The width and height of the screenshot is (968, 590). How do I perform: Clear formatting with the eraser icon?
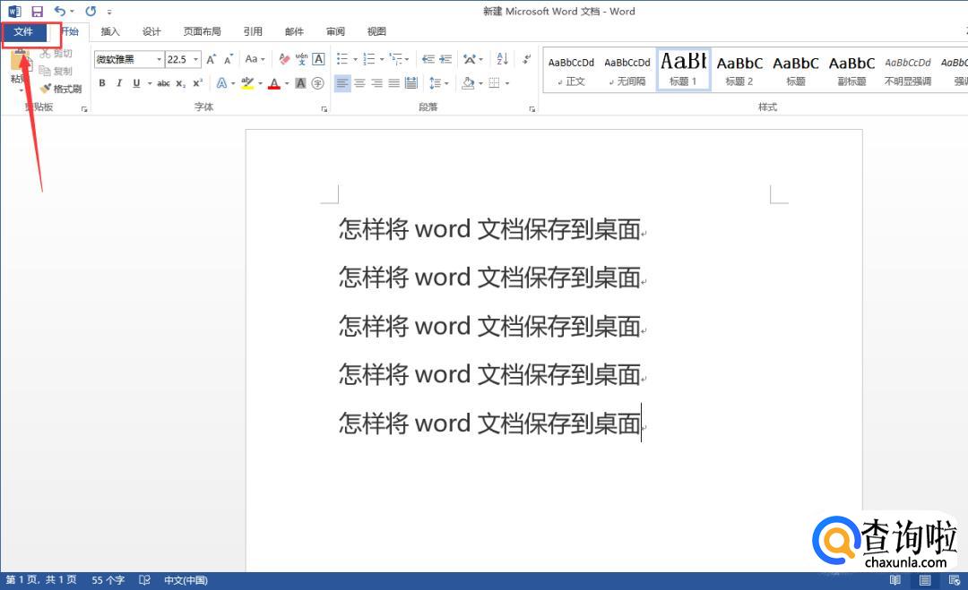point(284,59)
